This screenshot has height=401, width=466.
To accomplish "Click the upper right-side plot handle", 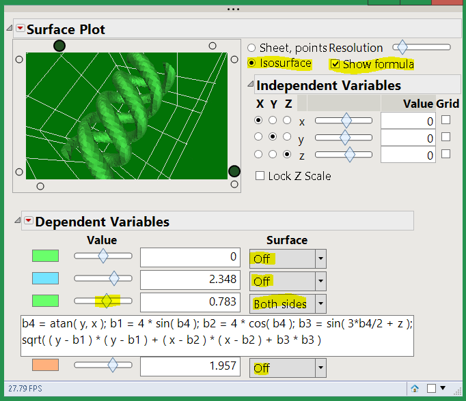I will 234,59.
